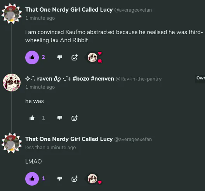Dislike the Kaufmo abstracted comment
This screenshot has height=191, width=205.
pos(60,57)
